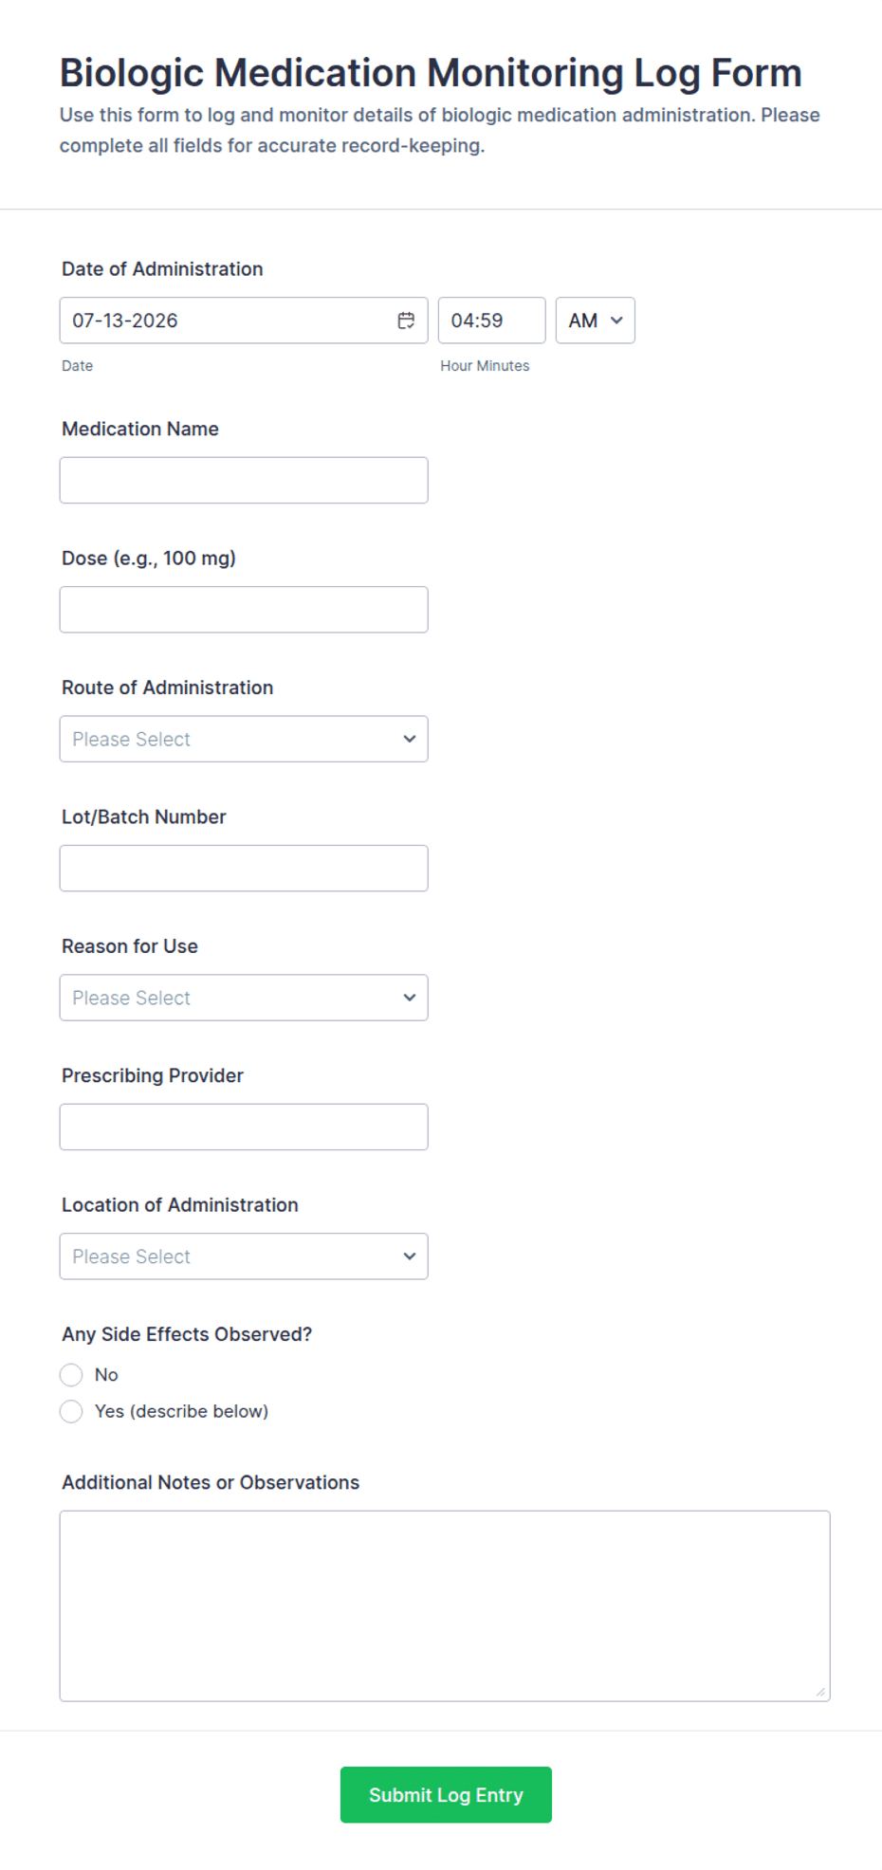Open Location of Administration dropdown

pos(244,1256)
